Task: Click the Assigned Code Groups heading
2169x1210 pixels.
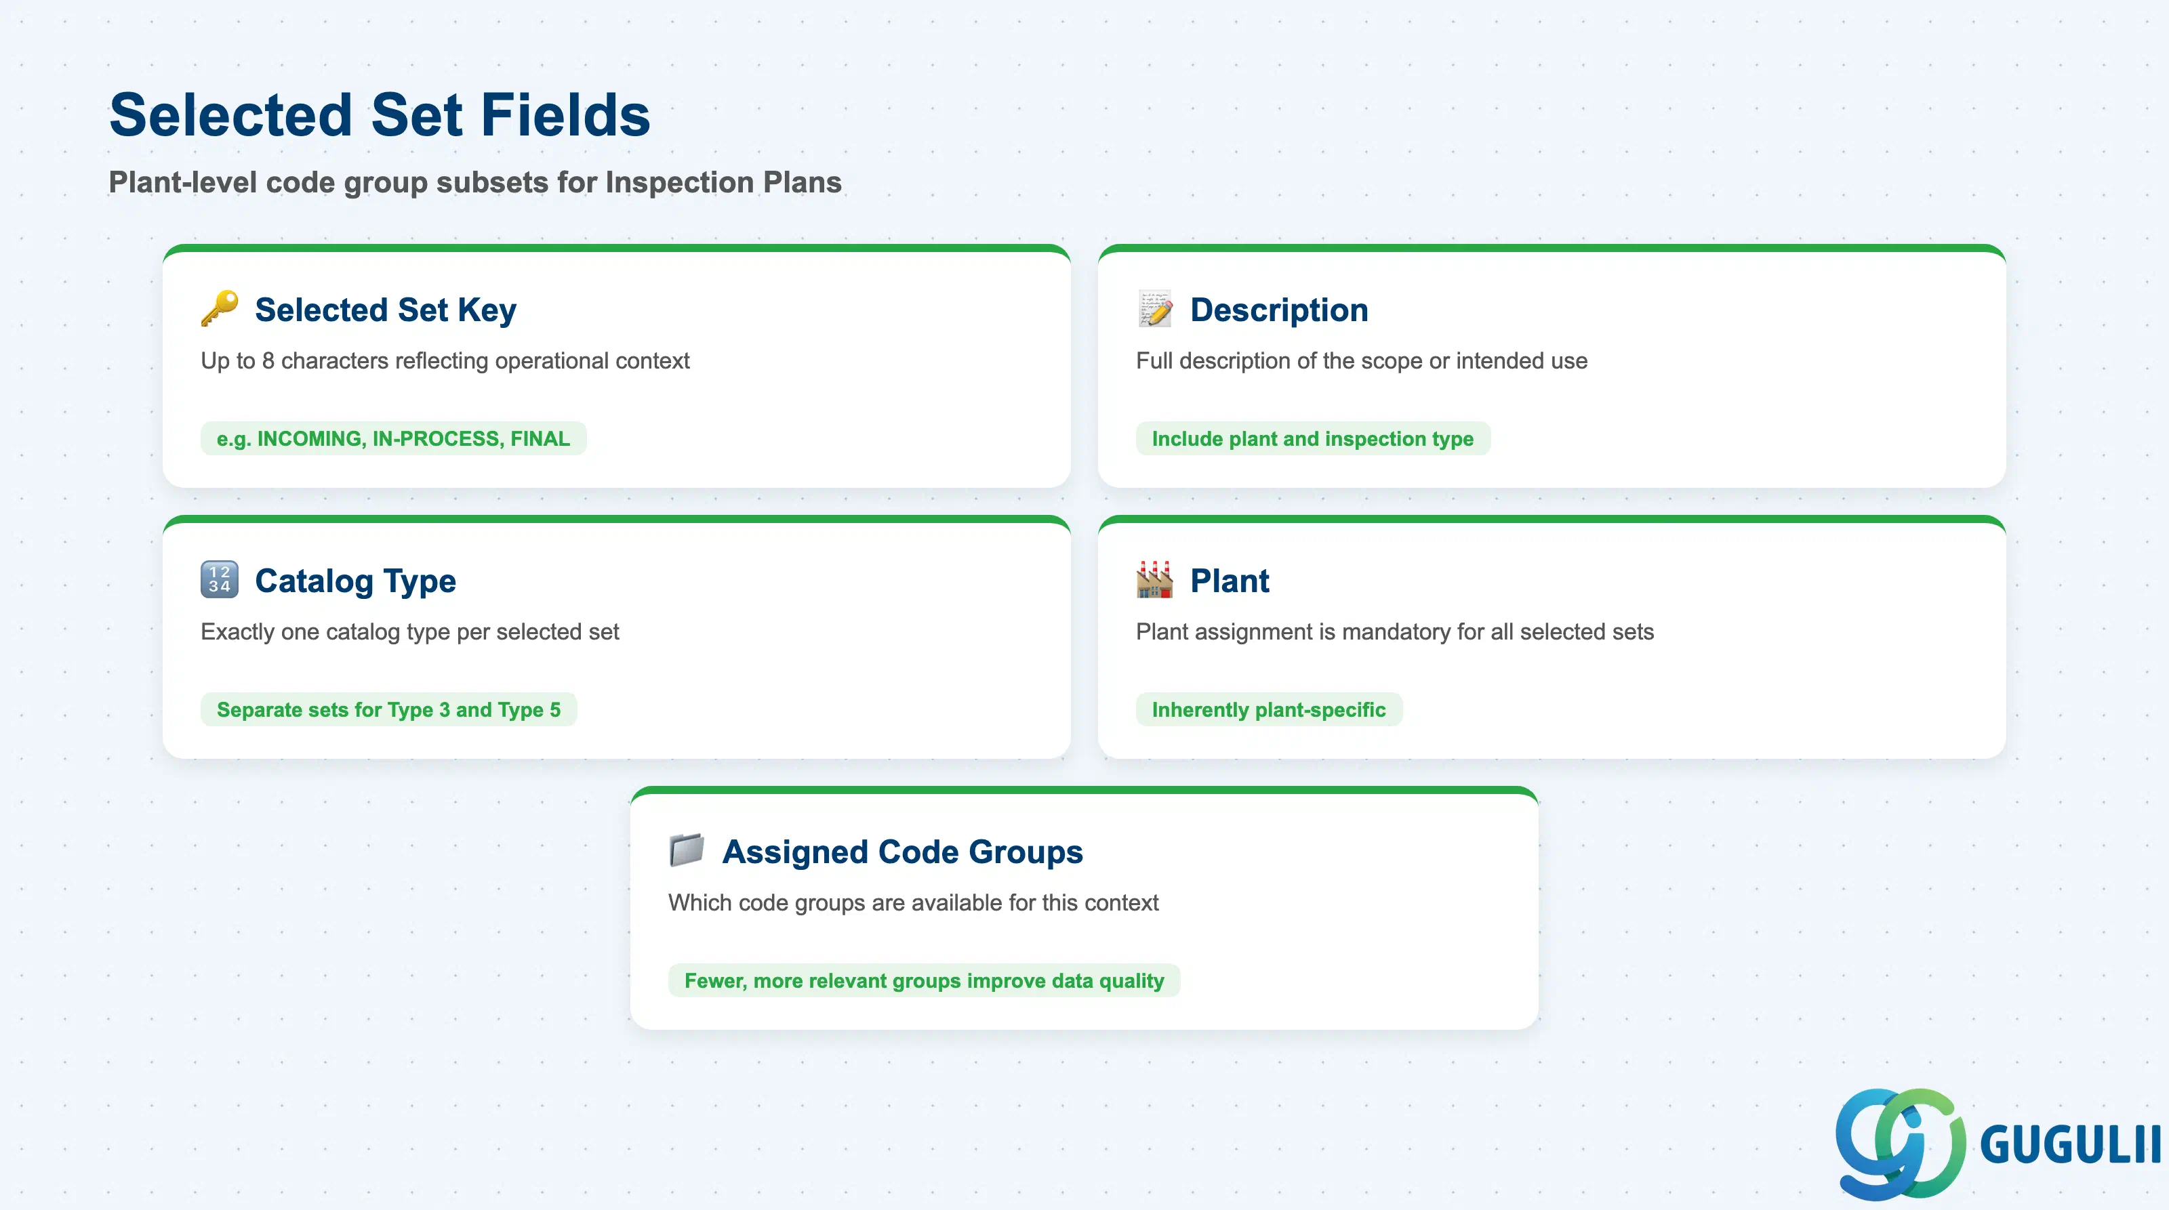Action: [903, 852]
